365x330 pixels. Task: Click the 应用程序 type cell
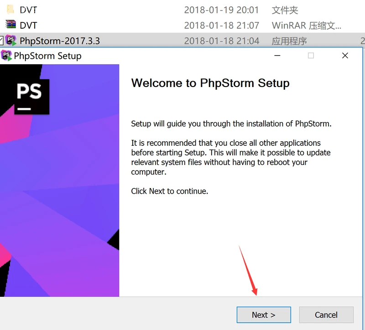click(x=289, y=41)
